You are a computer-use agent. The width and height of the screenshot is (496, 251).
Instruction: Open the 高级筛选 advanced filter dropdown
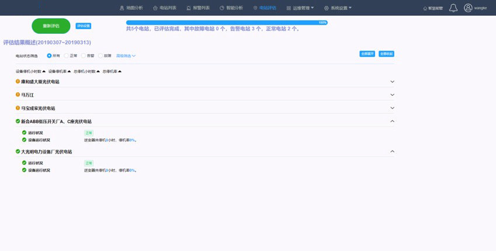coord(126,55)
